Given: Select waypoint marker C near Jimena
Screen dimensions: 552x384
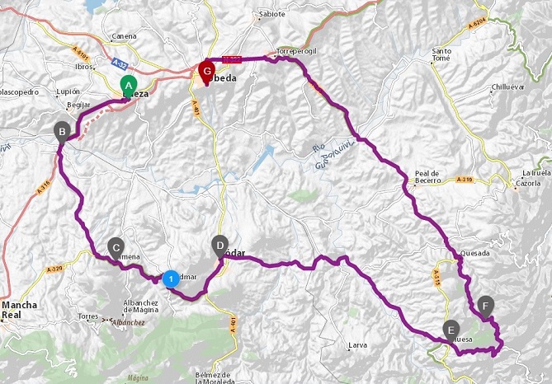Looking at the screenshot, I should 116,249.
